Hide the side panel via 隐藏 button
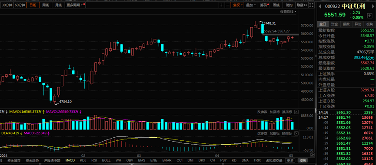376x165 pixels. coord(302,5)
